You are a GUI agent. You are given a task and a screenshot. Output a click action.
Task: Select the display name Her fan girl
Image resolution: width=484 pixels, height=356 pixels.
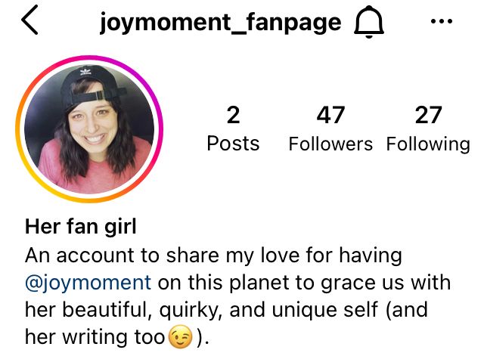81,227
